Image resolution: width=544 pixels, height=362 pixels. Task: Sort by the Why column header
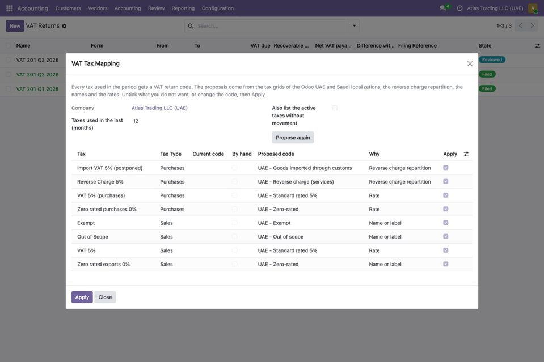(x=374, y=154)
